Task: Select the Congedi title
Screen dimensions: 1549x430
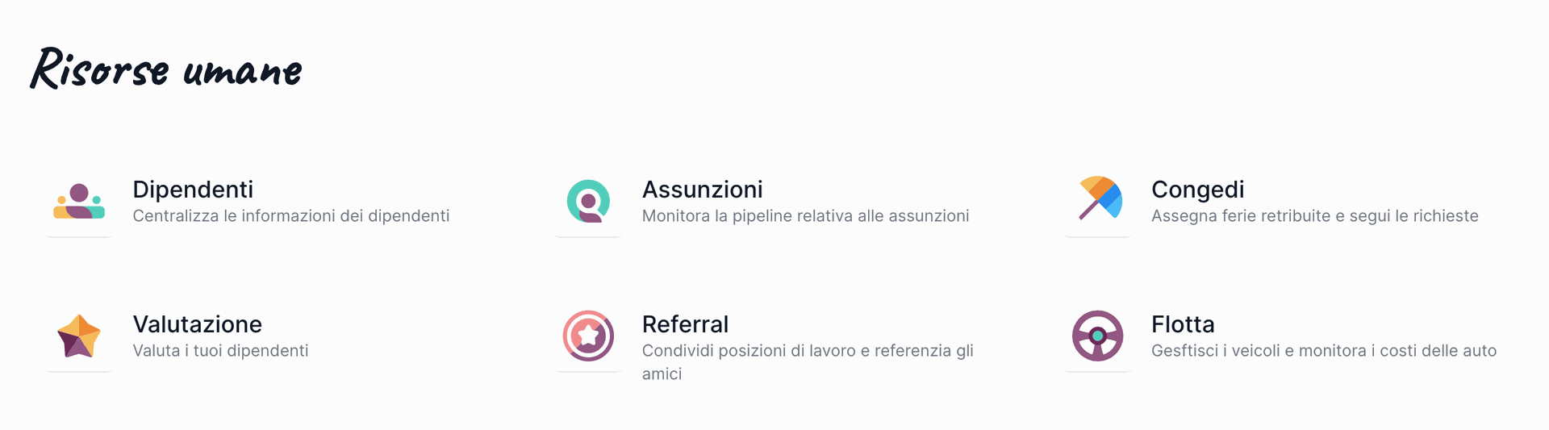Action: click(x=1197, y=190)
